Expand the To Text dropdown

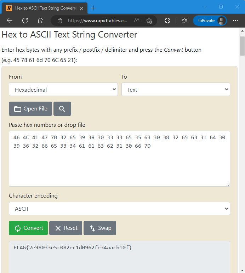click(x=176, y=90)
